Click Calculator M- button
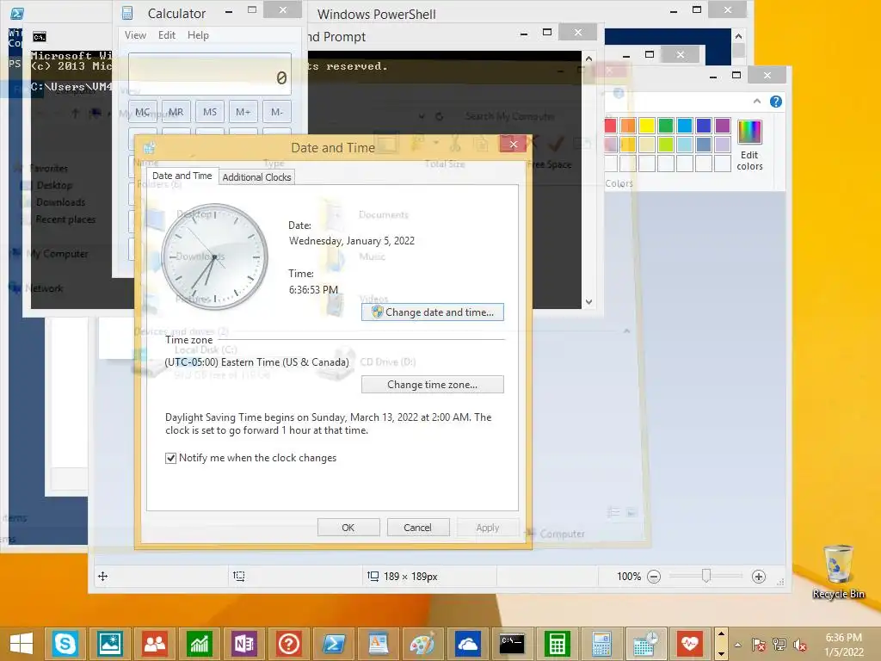This screenshot has height=661, width=881. pyautogui.click(x=277, y=112)
